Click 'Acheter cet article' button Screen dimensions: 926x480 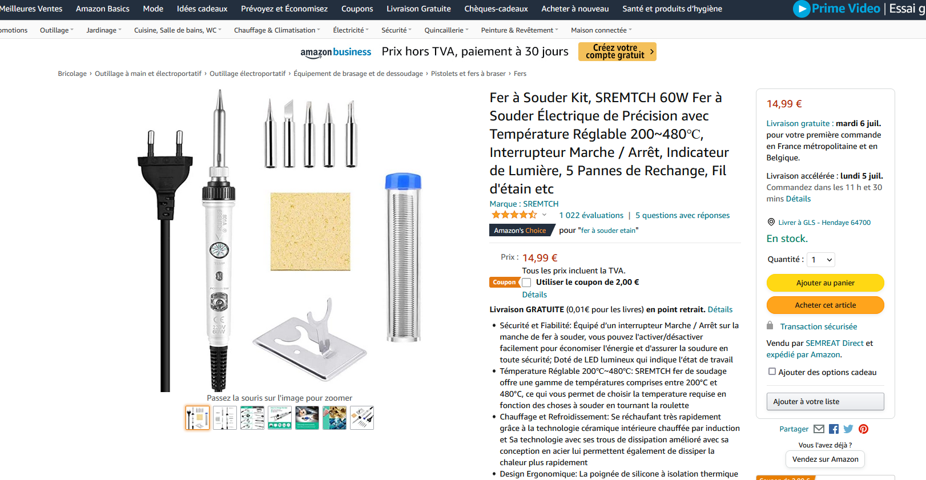(825, 305)
